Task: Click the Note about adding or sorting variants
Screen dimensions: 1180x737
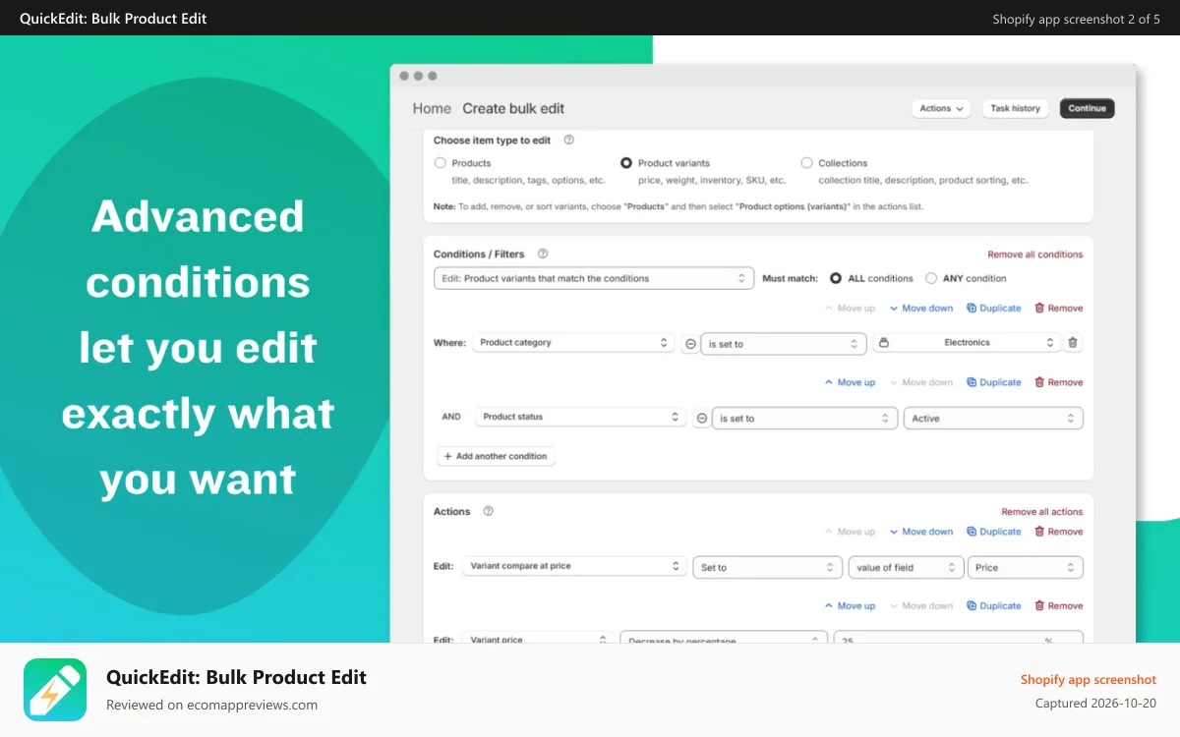Action: click(x=678, y=206)
